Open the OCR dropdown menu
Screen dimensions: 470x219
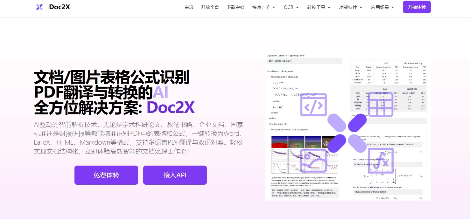[291, 7]
